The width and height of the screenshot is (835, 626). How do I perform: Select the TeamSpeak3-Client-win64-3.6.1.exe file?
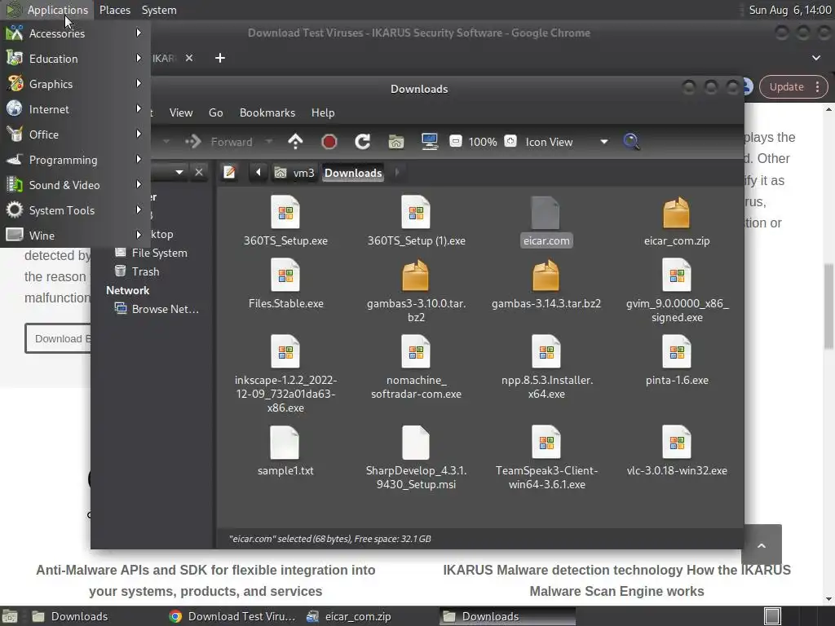(x=546, y=458)
